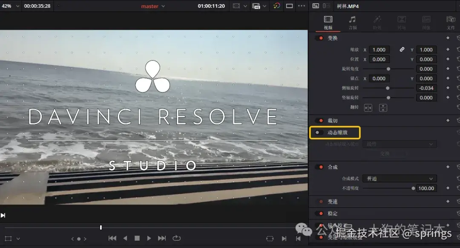Toggle loop playback
Viewport: 460px width, 248px height.
tap(177, 238)
